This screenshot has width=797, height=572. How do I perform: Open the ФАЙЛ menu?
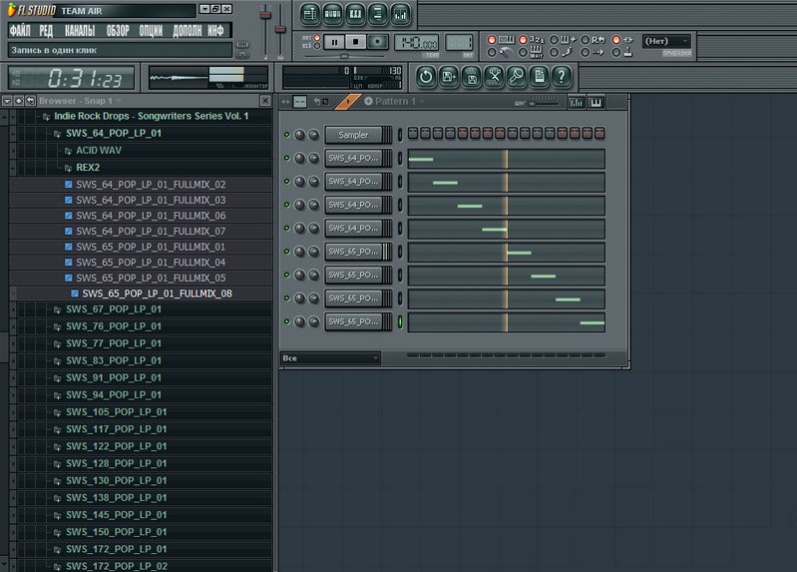coord(20,31)
